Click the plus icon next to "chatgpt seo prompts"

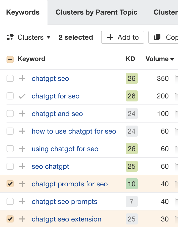click(22, 201)
